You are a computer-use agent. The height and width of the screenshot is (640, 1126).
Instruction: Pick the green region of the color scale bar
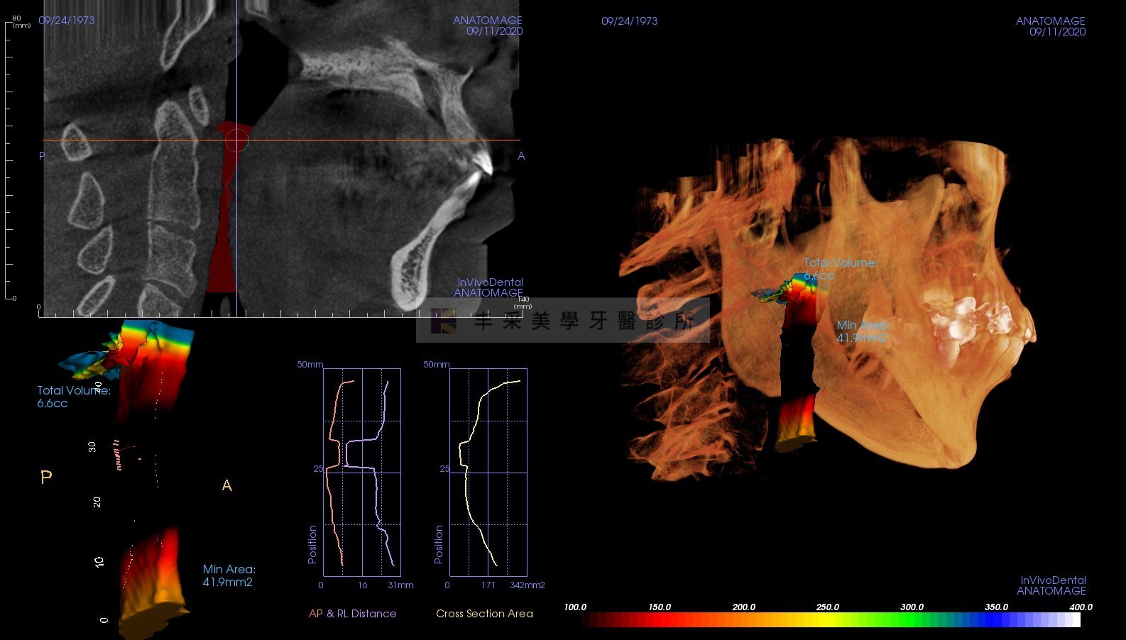pyautogui.click(x=912, y=620)
